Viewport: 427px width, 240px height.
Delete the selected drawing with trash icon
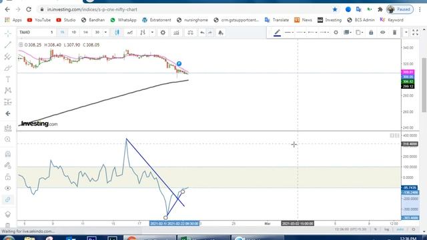tap(394, 33)
